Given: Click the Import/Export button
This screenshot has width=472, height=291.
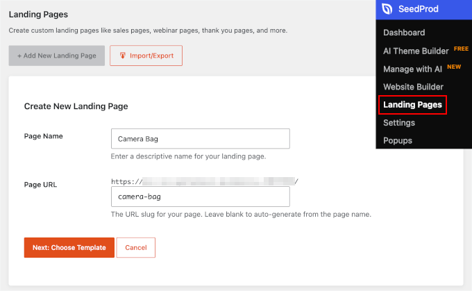Looking at the screenshot, I should pyautogui.click(x=146, y=56).
